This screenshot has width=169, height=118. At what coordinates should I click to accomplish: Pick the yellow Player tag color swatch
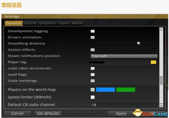click(153, 62)
